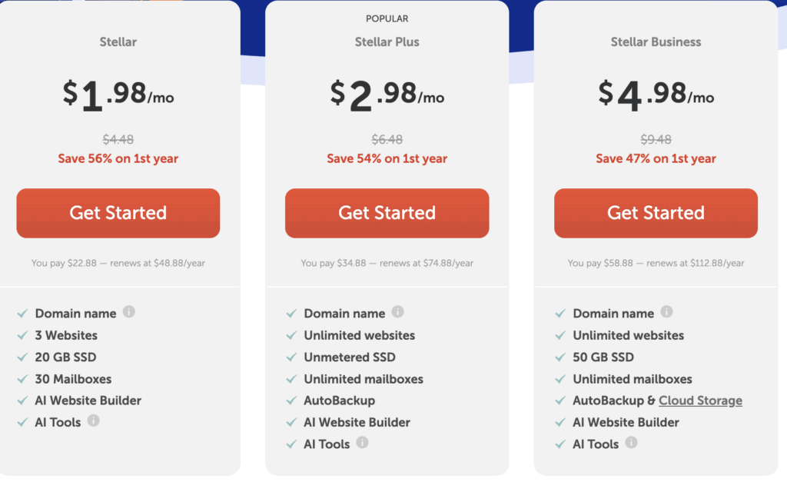Click the crossed-out $9.48 price
This screenshot has height=482, width=787.
(656, 139)
